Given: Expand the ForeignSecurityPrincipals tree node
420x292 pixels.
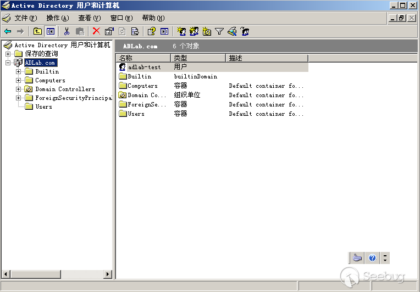Looking at the screenshot, I should (18, 98).
